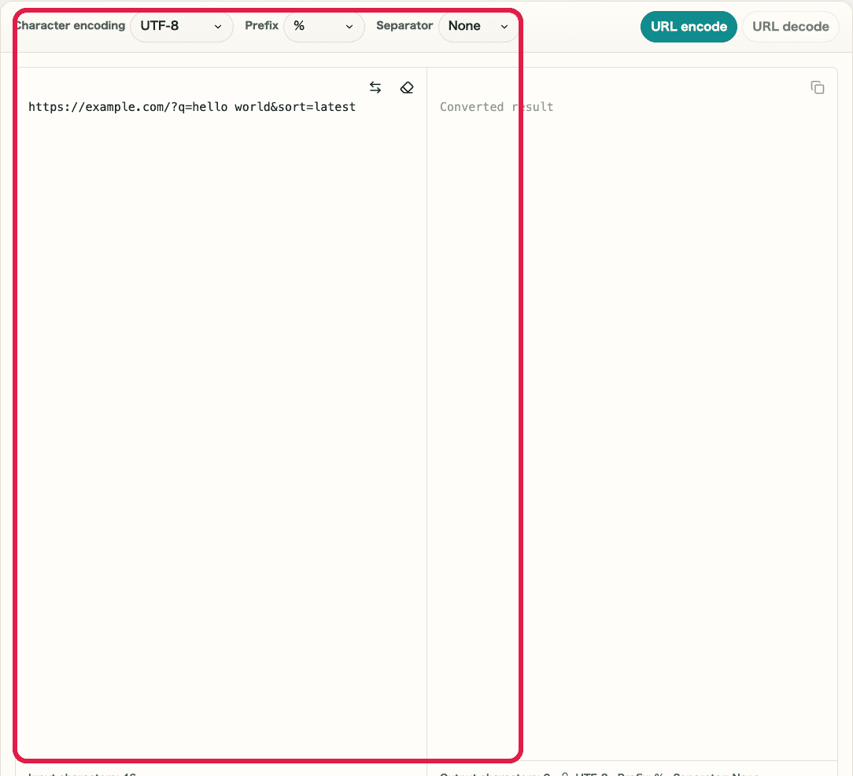Expand the Separator selector chevron
The image size is (853, 776).
tap(504, 26)
